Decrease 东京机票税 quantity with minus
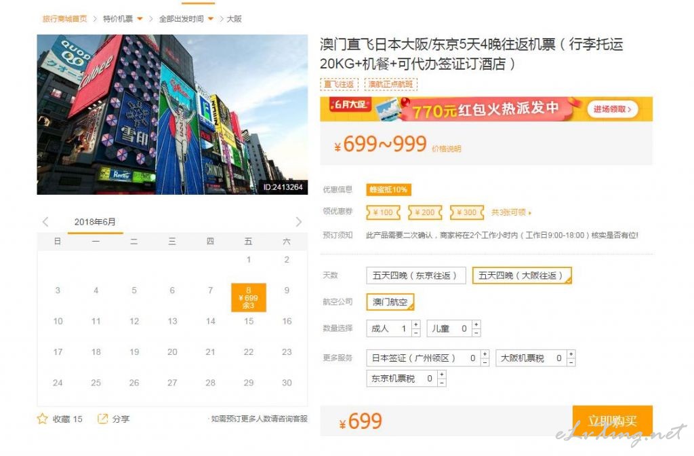 [x=442, y=383]
